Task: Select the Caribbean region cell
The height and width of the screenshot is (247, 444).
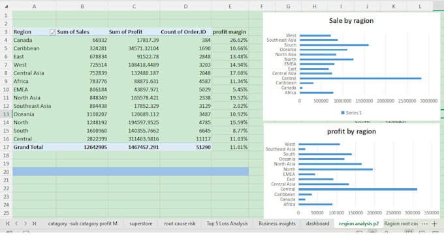Action: 34,48
